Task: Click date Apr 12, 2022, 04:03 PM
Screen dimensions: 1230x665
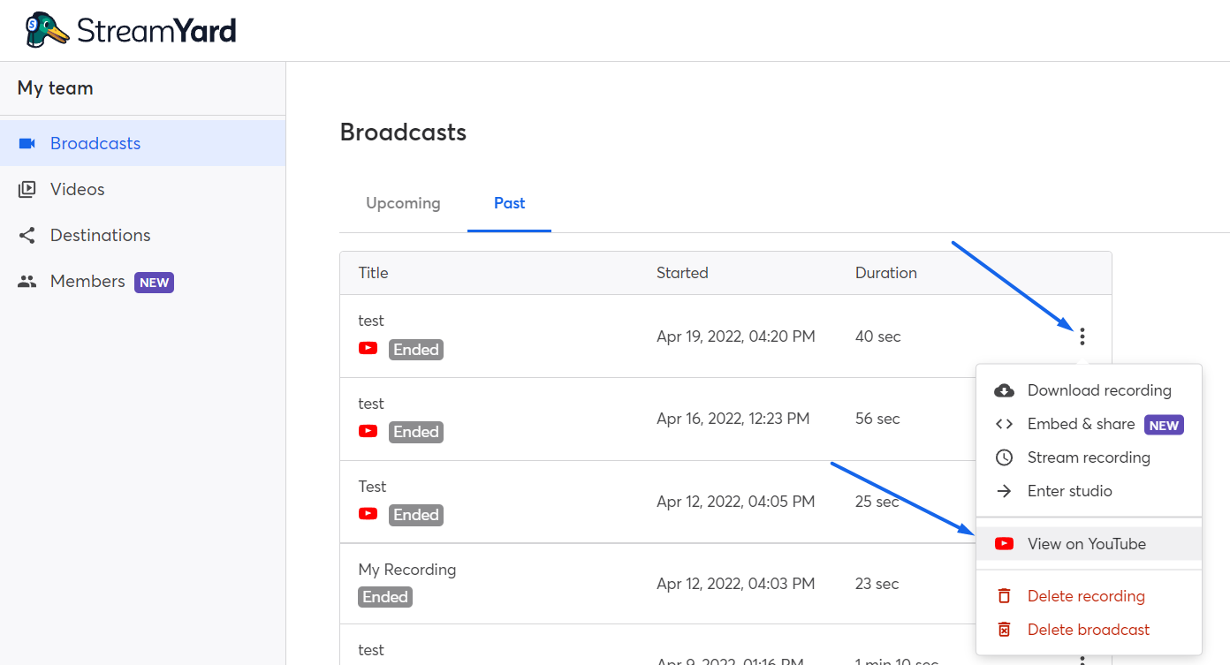Action: point(736,584)
